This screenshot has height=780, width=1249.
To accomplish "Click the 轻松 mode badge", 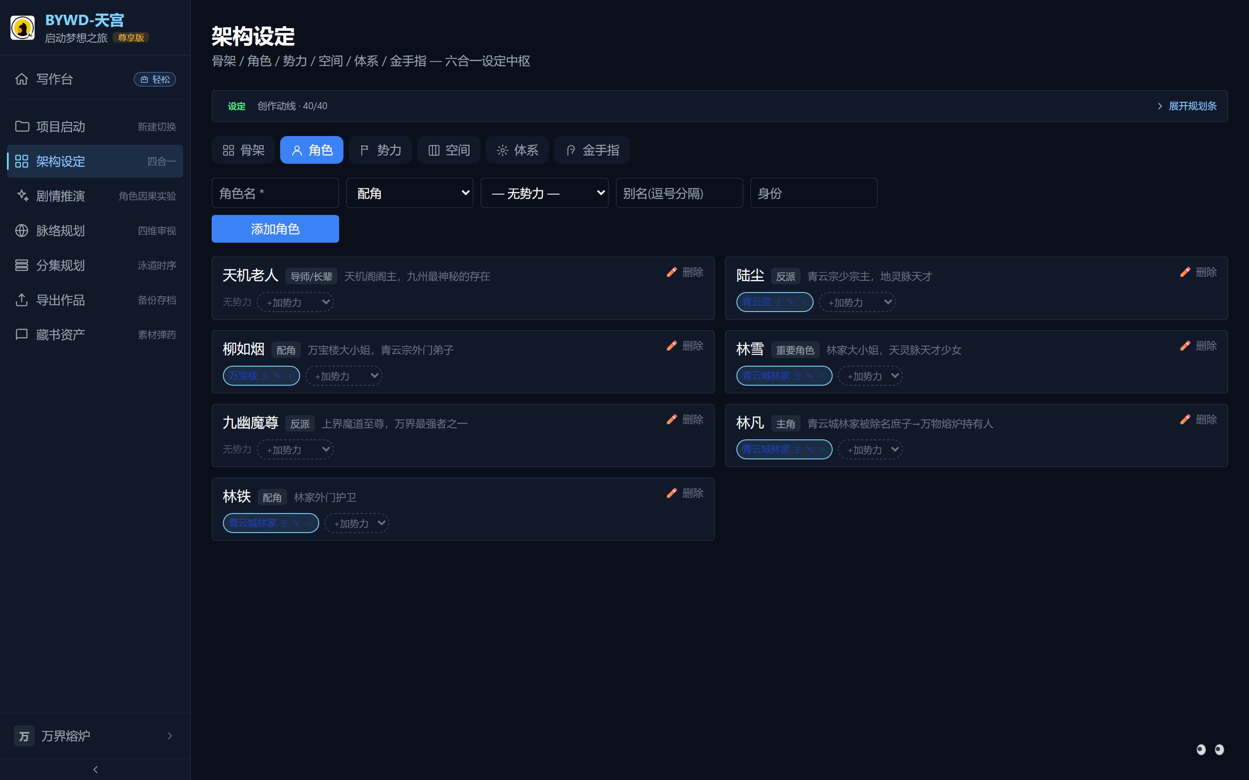I will pos(155,79).
